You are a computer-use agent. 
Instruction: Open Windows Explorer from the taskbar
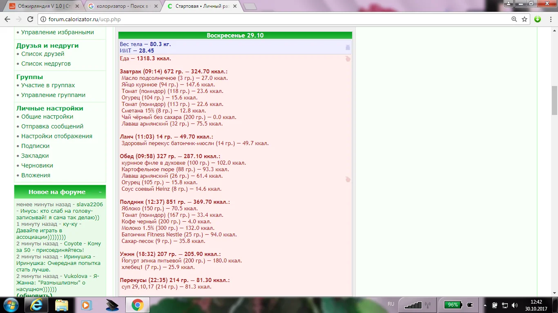point(62,305)
